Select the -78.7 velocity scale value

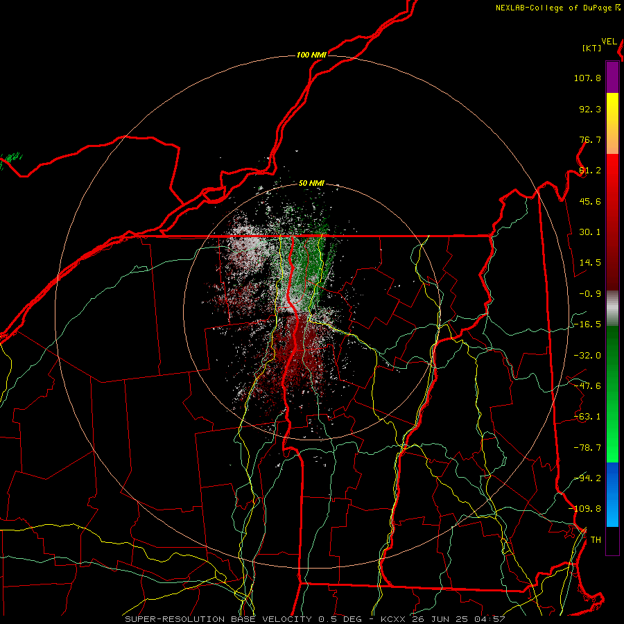pos(587,448)
